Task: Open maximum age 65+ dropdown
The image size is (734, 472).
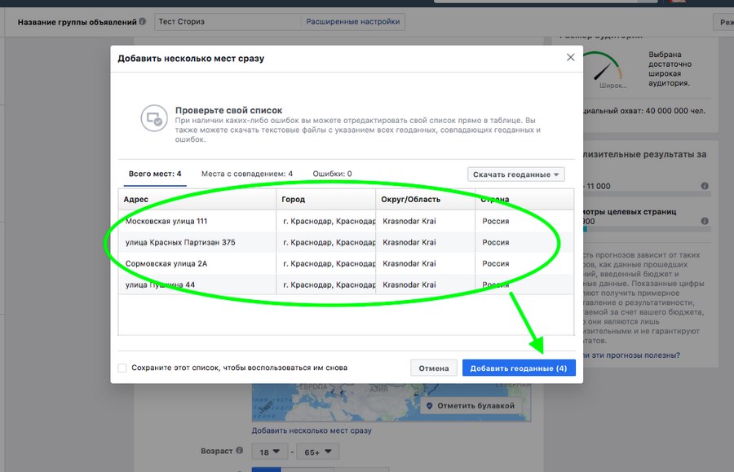Action: pos(318,452)
